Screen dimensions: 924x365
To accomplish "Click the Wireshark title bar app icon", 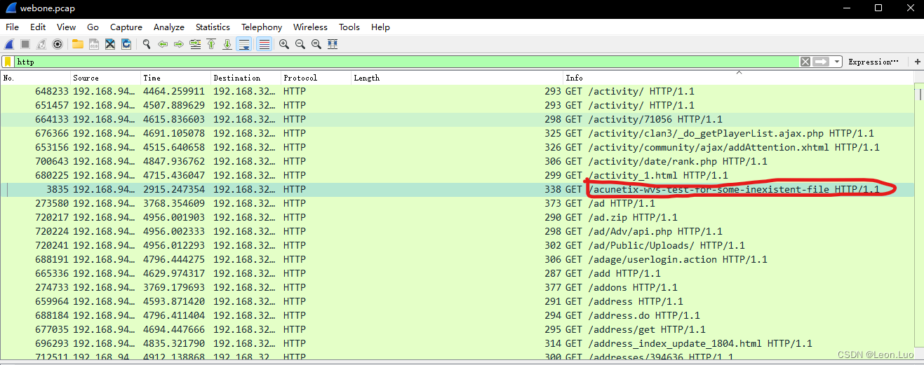I will coord(11,8).
